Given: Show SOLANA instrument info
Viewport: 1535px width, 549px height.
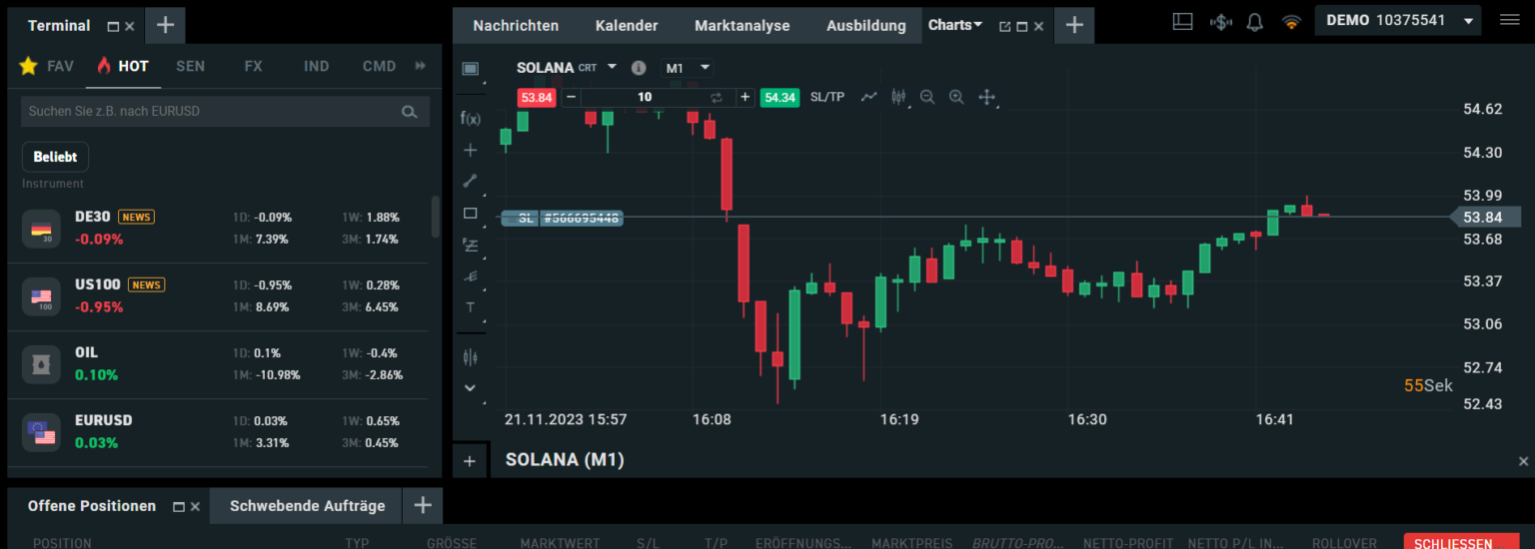Looking at the screenshot, I should 639,68.
